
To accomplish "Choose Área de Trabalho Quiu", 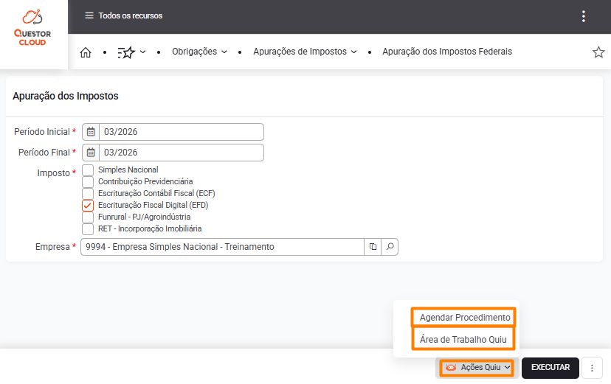I will click(x=463, y=339).
